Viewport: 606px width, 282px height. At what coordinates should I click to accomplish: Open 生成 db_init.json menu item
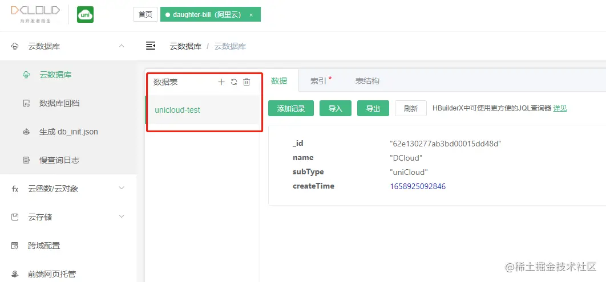point(68,132)
